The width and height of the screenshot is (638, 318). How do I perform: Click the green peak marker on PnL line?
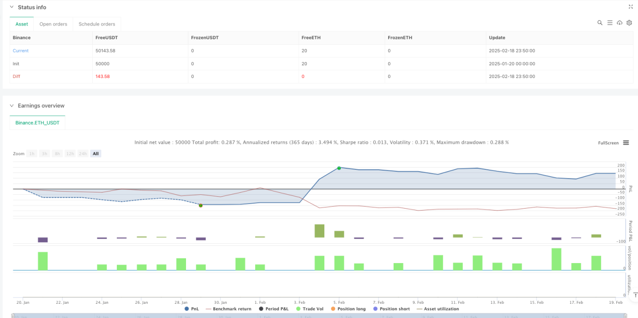point(339,168)
